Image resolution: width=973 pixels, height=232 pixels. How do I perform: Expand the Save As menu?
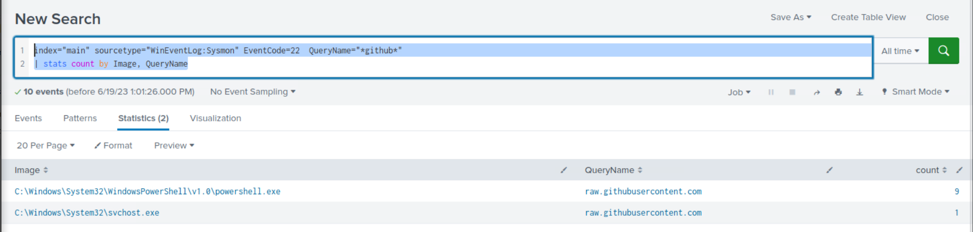pyautogui.click(x=791, y=17)
